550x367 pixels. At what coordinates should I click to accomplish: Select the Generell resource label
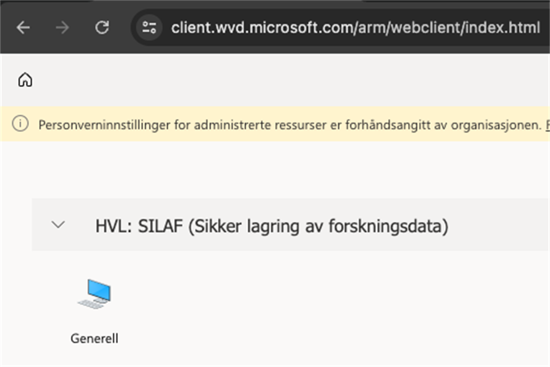[95, 338]
